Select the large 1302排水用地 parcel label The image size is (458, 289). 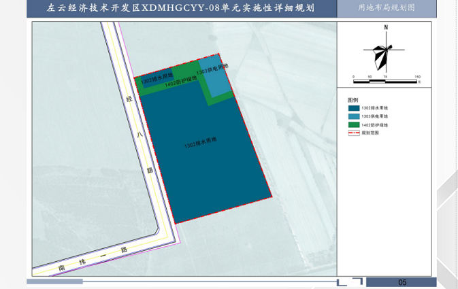tap(199, 143)
